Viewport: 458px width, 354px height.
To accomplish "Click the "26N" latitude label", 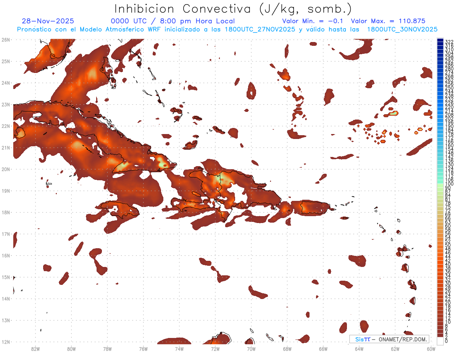I will point(6,39).
